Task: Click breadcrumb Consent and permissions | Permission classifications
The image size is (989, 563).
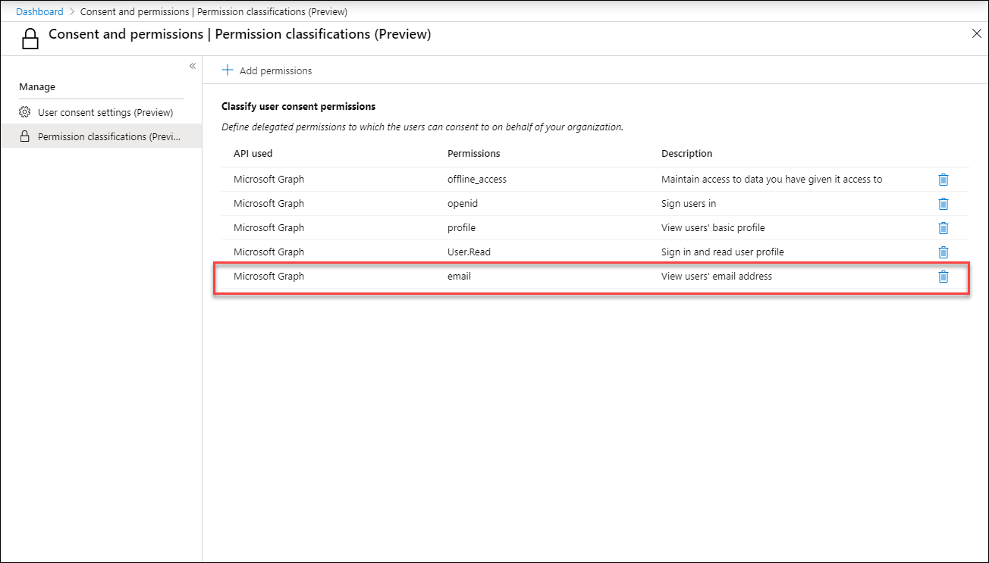Action: point(213,11)
